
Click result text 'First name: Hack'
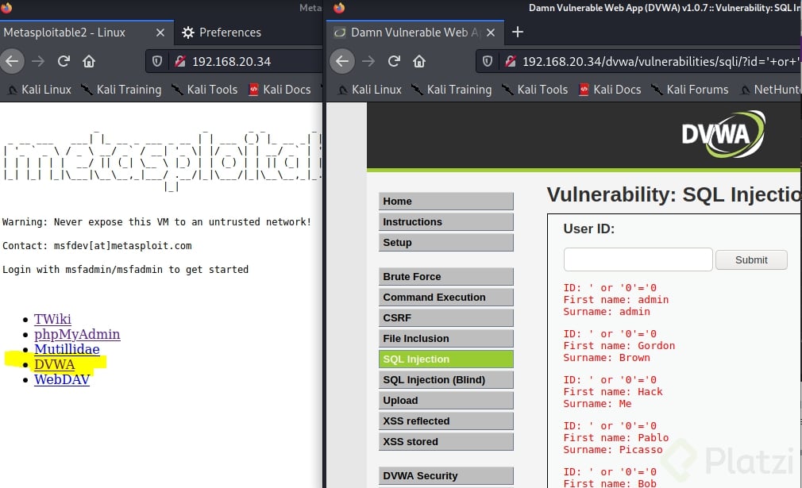coord(613,392)
